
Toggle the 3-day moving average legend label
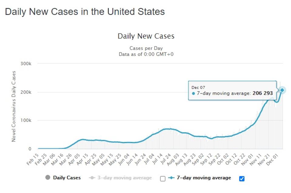[x=125, y=178]
